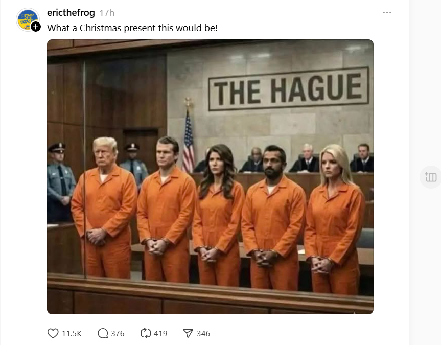The height and width of the screenshot is (345, 441).
Task: Open the three-dot more options menu
Action: pyautogui.click(x=387, y=13)
